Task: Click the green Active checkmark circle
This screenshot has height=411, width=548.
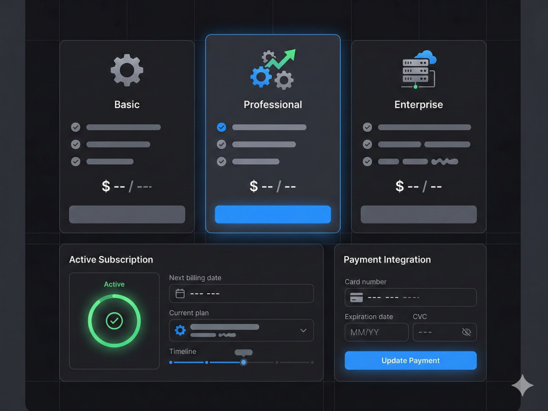Action: coord(115,321)
